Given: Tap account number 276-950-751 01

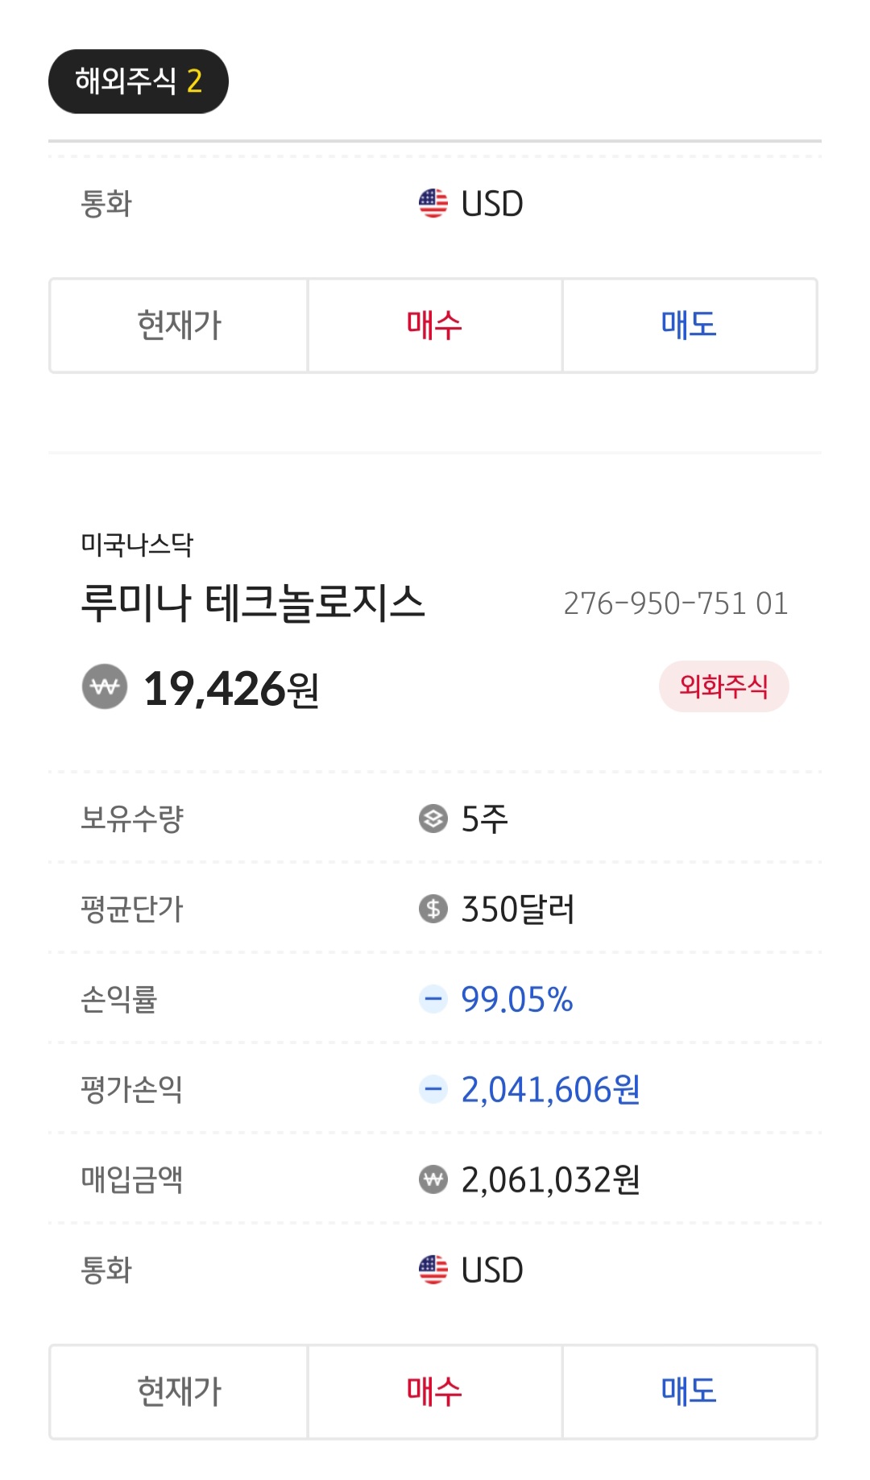Looking at the screenshot, I should tap(675, 603).
